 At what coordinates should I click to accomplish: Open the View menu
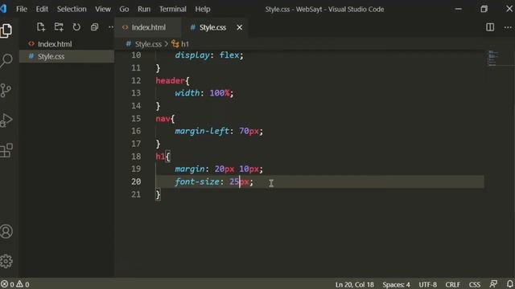(103, 9)
